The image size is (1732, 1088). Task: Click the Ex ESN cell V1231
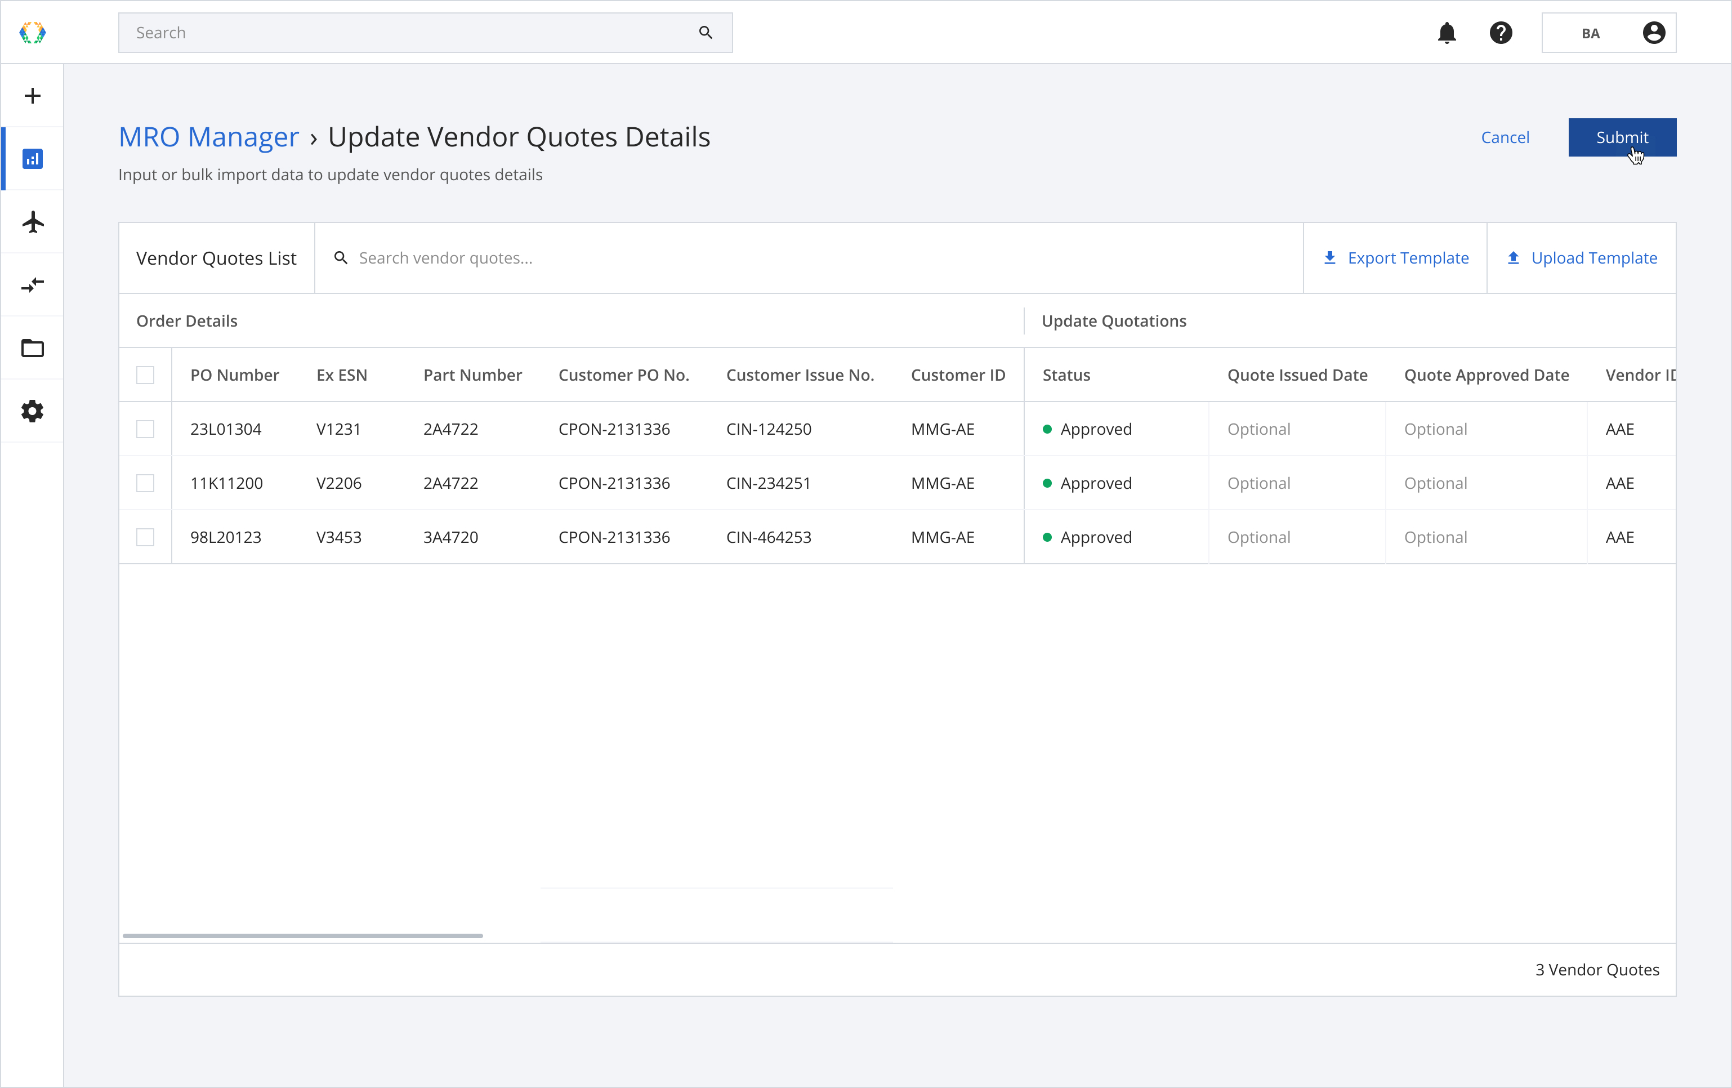click(x=338, y=429)
